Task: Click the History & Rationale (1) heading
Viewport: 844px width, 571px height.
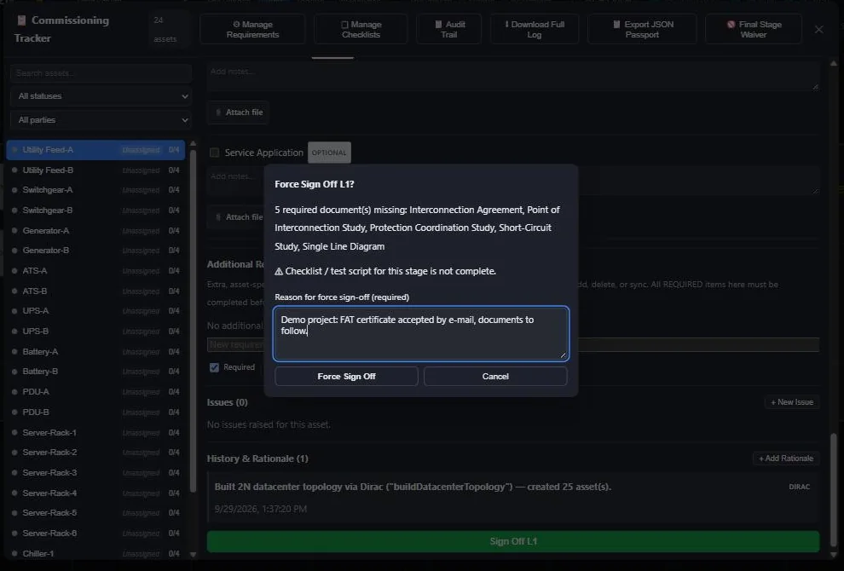Action: pyautogui.click(x=257, y=459)
